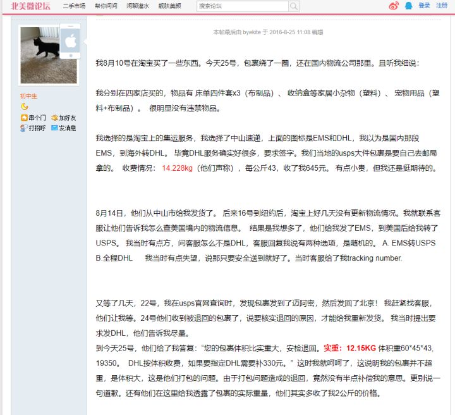Open the poster's cat avatar image
This screenshot has height=415, width=455.
(x=49, y=55)
